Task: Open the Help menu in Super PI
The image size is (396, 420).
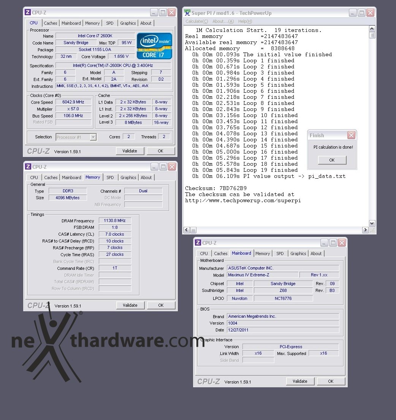Action: (245, 21)
